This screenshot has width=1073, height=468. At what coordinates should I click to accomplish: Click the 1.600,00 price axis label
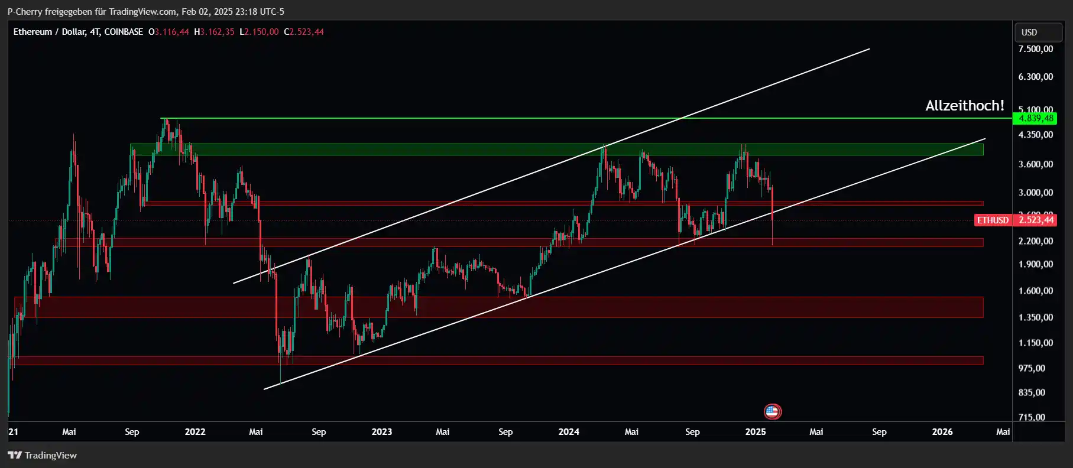pos(1036,291)
